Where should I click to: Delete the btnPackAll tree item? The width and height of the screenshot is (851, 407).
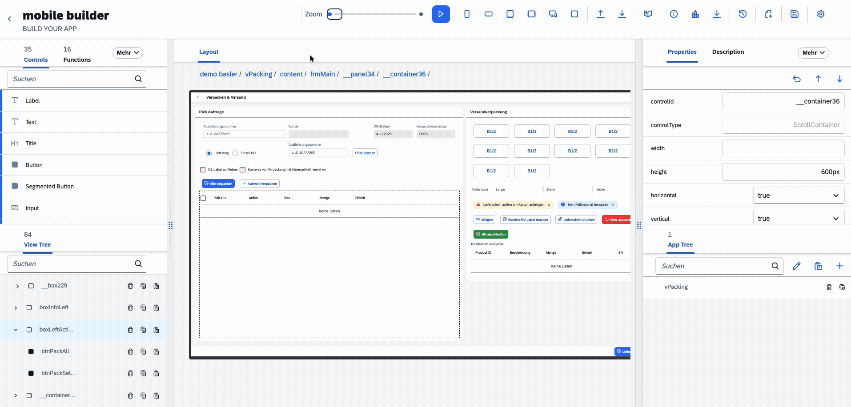click(x=130, y=351)
